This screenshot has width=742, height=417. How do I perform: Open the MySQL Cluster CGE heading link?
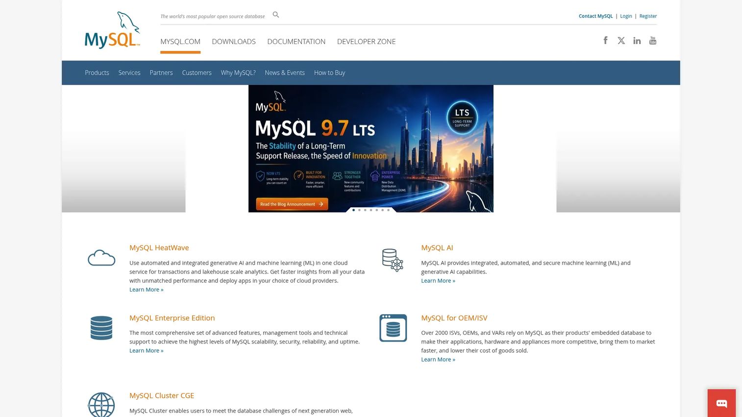(162, 395)
